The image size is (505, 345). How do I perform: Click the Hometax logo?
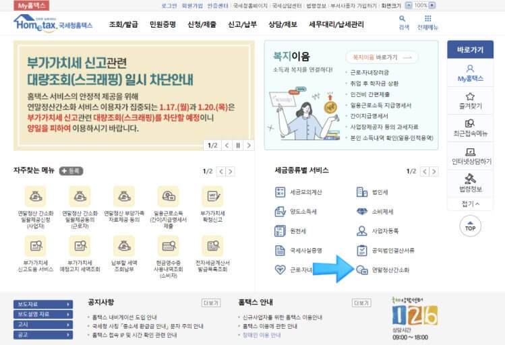click(x=53, y=23)
